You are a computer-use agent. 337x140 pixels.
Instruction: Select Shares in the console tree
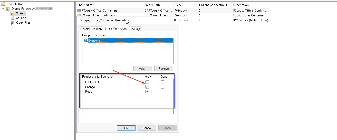[21, 13]
